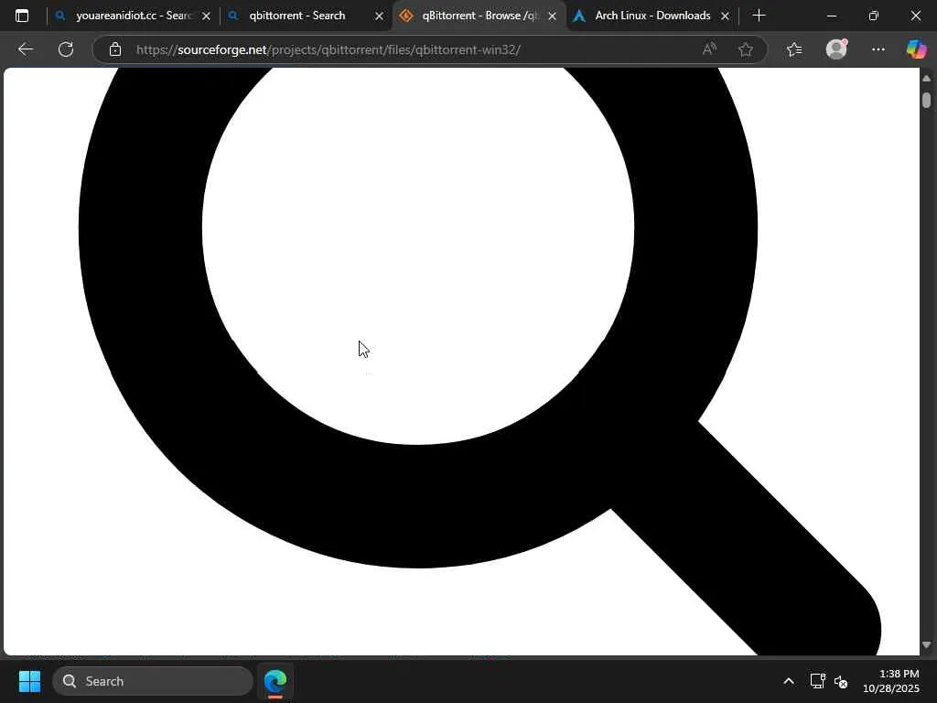This screenshot has height=703, width=937.
Task: Open the Copilot sidebar icon
Action: click(916, 49)
